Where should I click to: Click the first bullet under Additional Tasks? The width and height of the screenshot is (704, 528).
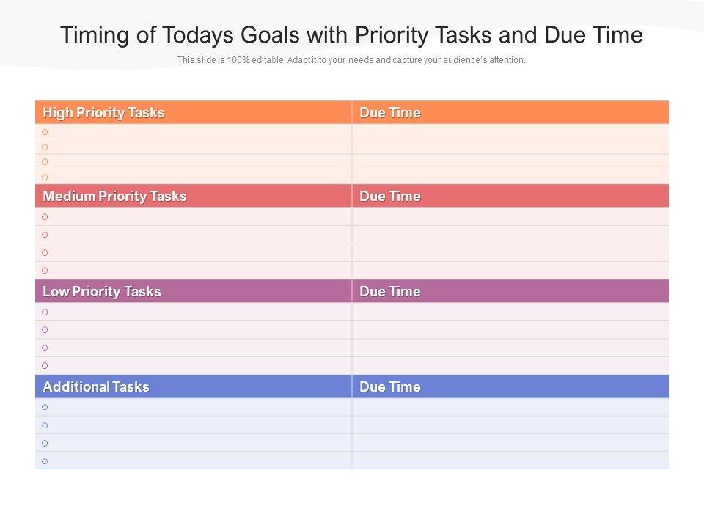pyautogui.click(x=45, y=407)
